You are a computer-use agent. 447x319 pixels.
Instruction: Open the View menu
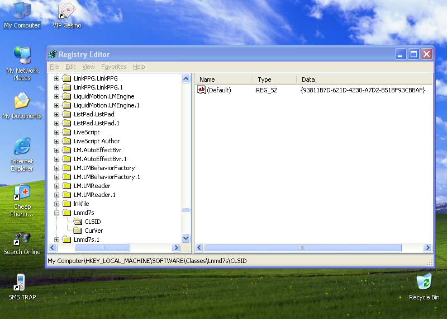(88, 67)
